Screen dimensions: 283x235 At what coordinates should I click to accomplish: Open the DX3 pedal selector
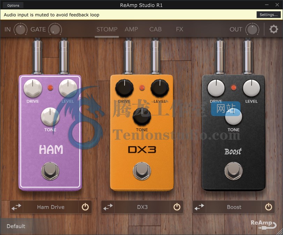[x=142, y=207]
